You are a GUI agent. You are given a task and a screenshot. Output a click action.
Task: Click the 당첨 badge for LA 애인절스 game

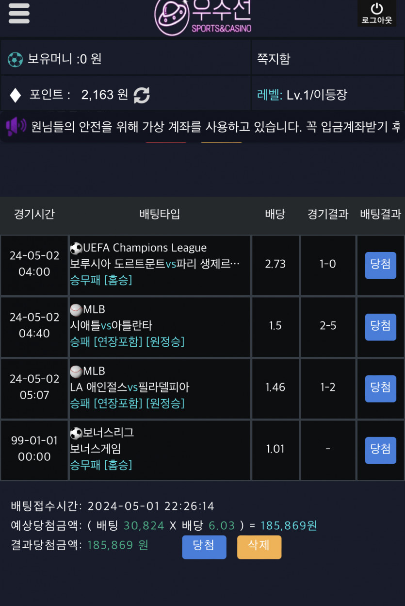[380, 388]
